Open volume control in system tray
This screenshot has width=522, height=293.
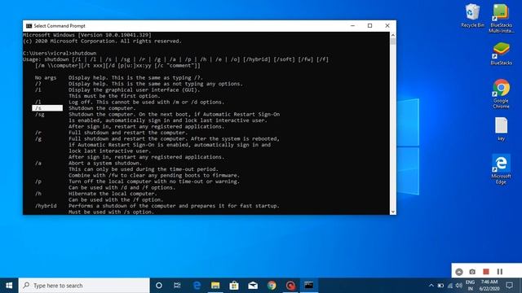click(459, 286)
